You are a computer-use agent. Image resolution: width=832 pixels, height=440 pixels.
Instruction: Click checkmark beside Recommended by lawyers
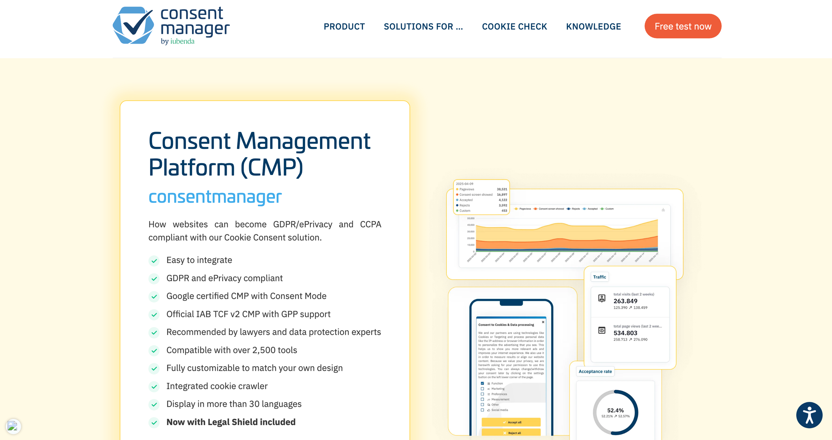[154, 333]
